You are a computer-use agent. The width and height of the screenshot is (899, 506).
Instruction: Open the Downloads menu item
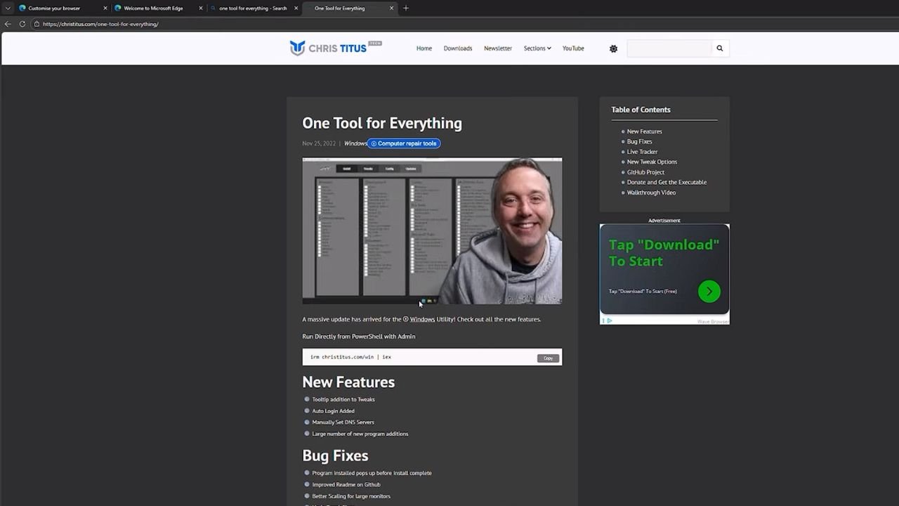pyautogui.click(x=457, y=48)
